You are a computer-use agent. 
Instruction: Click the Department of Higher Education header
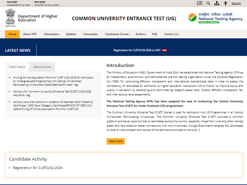point(37,18)
